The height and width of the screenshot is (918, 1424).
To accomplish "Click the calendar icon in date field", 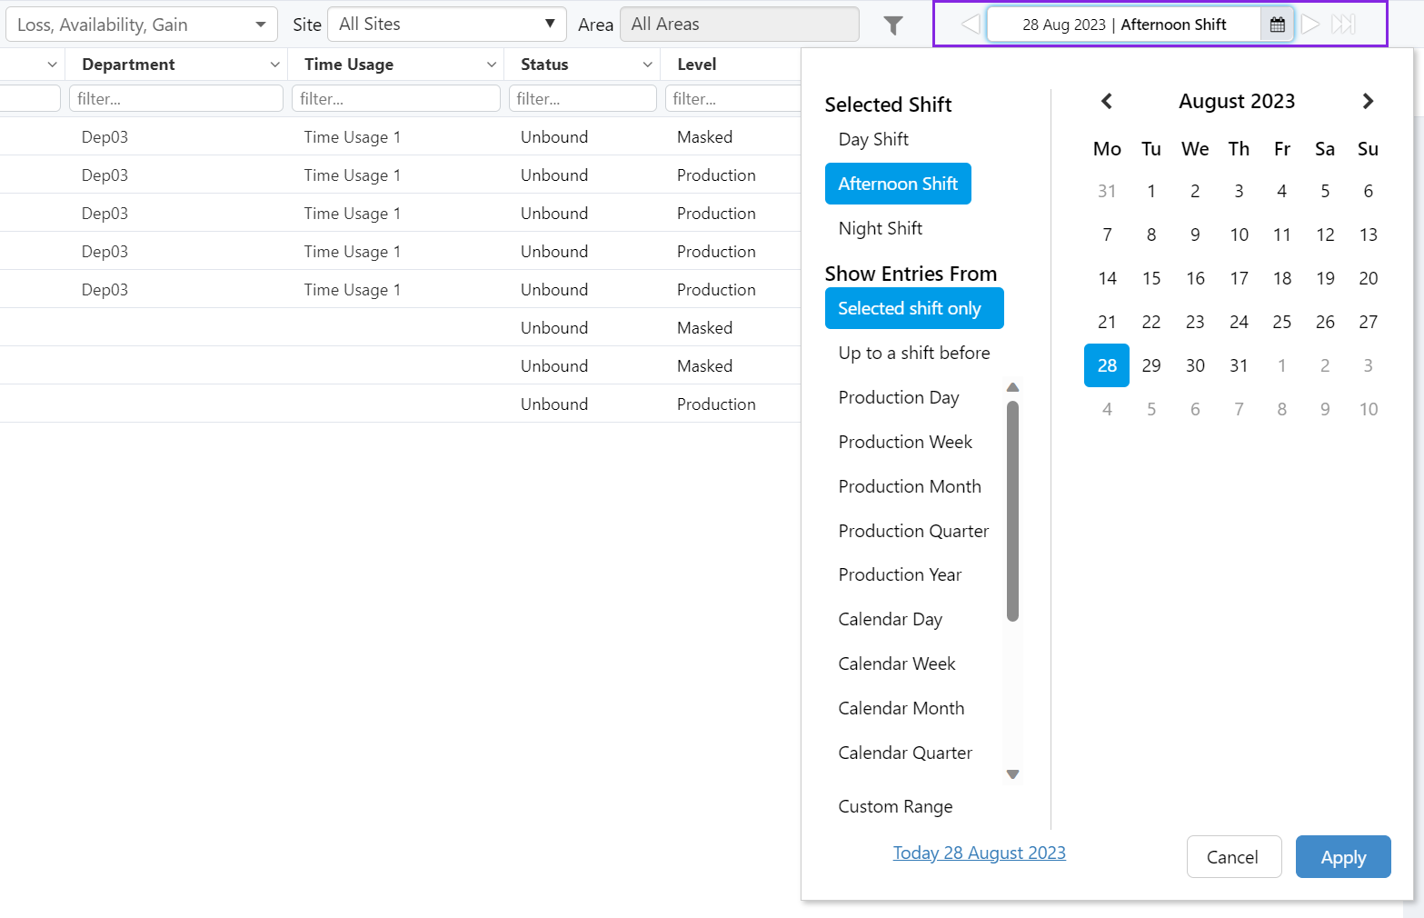I will 1277,25.
